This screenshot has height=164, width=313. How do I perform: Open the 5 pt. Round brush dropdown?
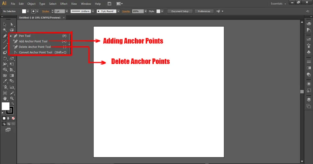pos(118,11)
